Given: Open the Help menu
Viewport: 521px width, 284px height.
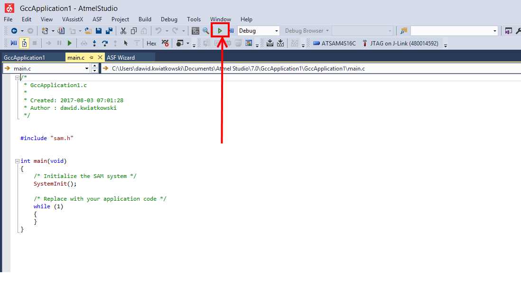Looking at the screenshot, I should coord(247,19).
